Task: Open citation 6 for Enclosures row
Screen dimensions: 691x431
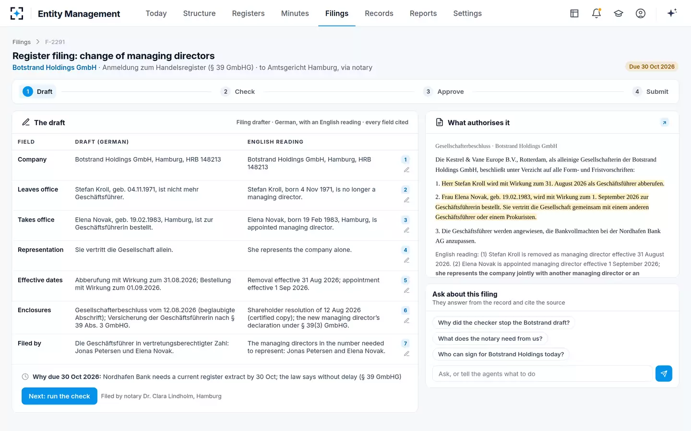Action: (405, 310)
